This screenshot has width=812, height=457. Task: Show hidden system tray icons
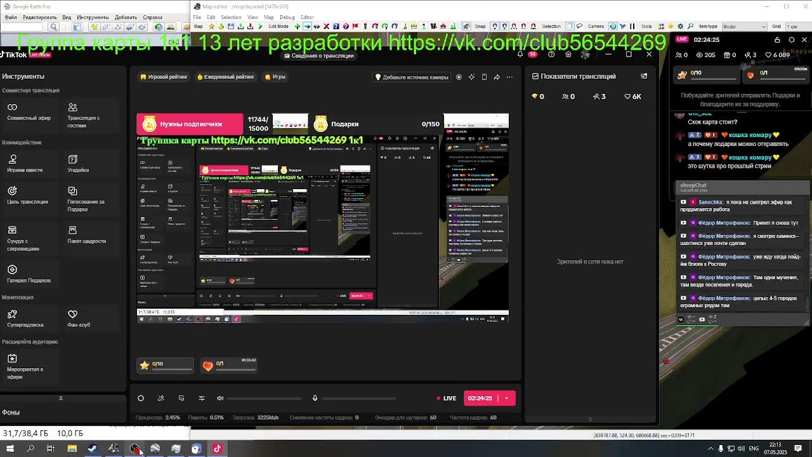point(710,449)
